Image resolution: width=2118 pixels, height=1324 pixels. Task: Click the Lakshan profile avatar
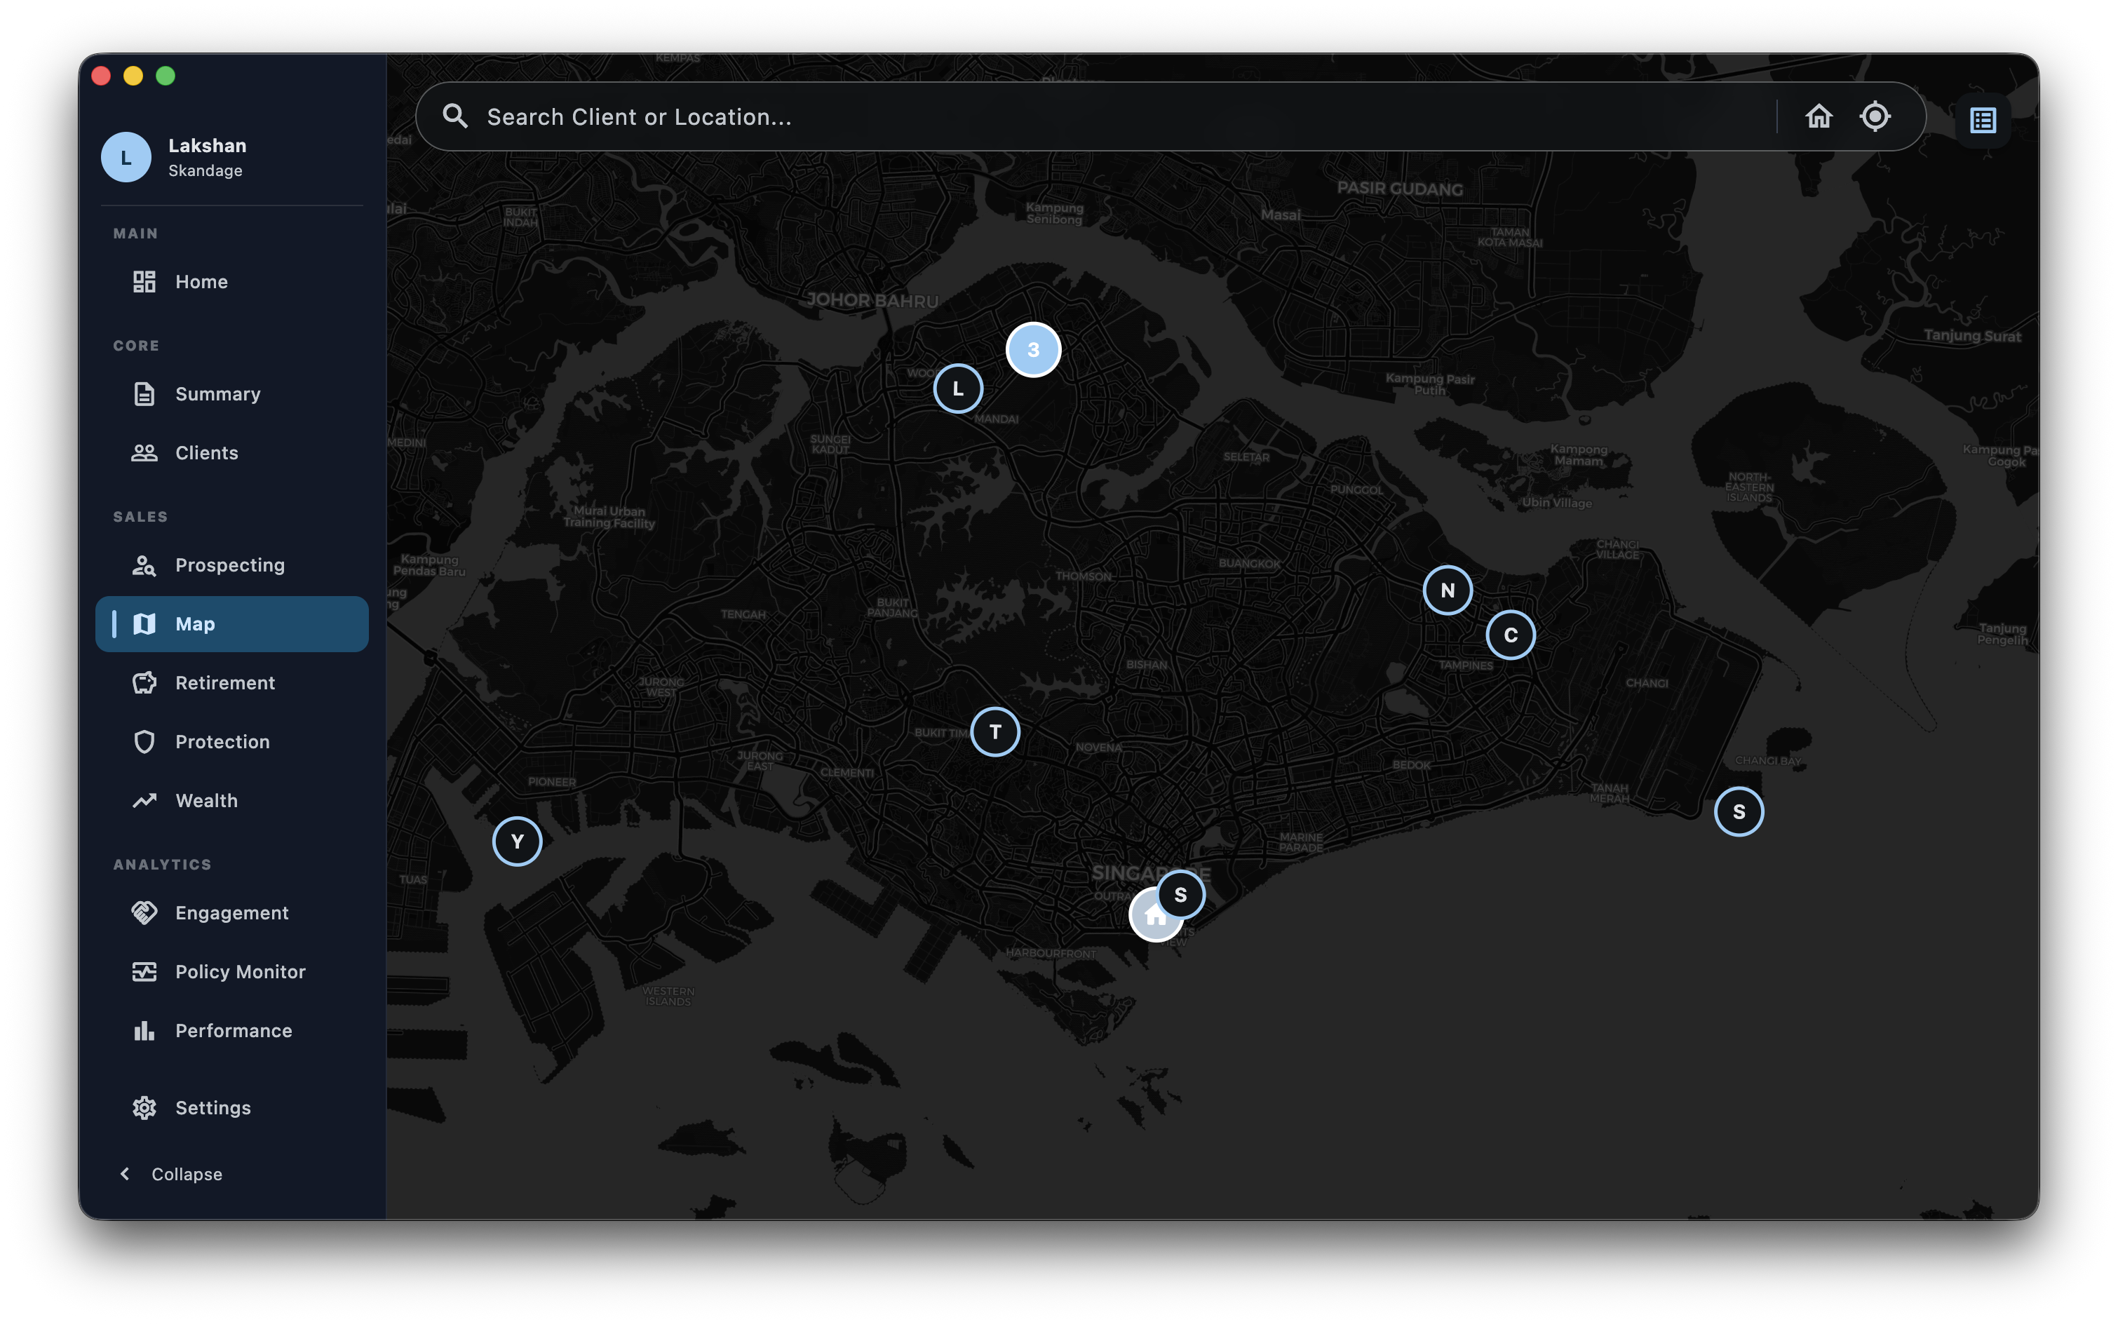tap(127, 157)
